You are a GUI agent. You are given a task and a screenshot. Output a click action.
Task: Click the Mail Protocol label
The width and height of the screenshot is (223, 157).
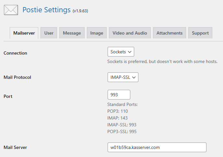click(18, 78)
